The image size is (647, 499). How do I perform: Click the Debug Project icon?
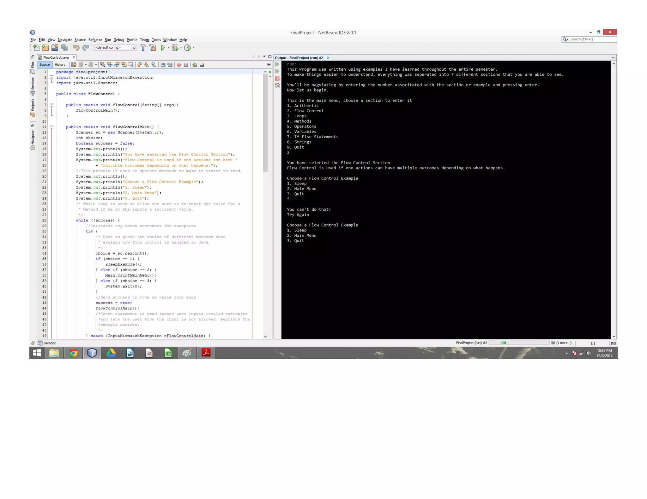coord(175,48)
